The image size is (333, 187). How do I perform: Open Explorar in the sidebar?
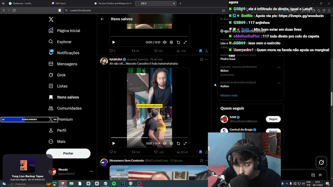[60, 42]
